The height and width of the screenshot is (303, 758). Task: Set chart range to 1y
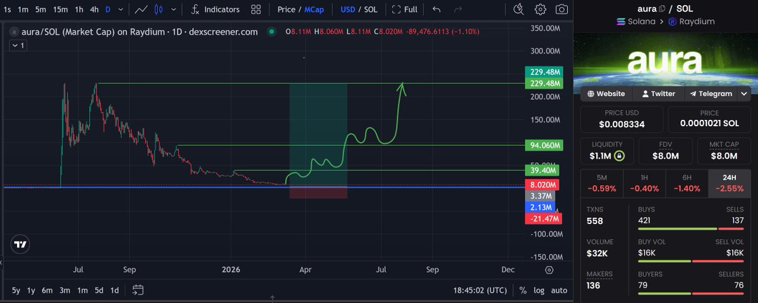pos(31,290)
